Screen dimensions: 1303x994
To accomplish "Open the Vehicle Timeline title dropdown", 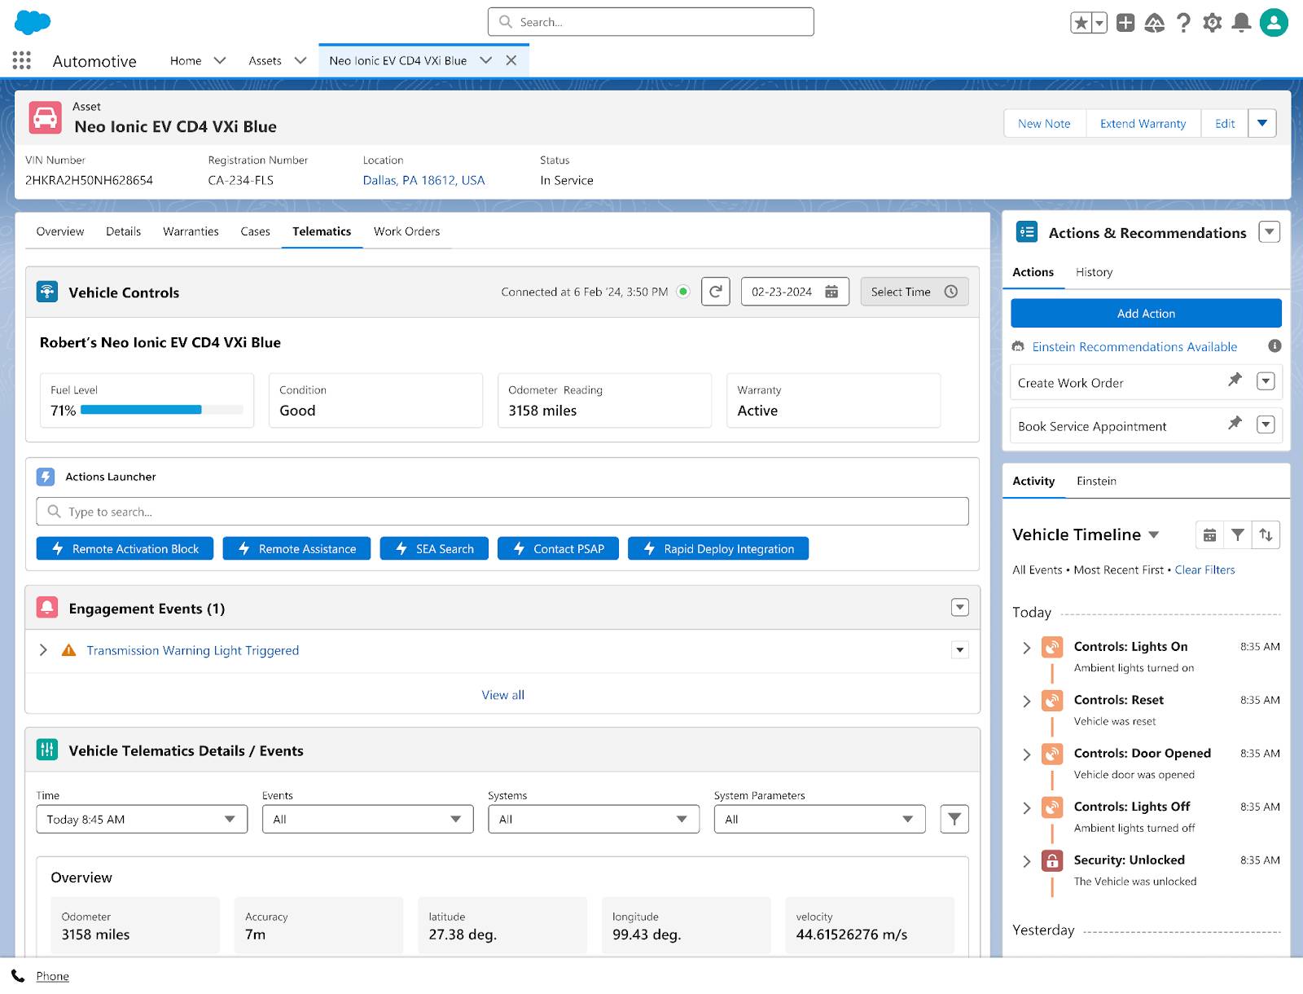I will [1154, 535].
